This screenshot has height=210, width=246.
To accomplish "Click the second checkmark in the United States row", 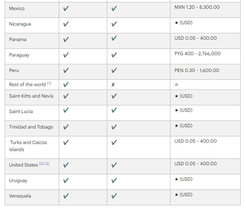I will click(114, 165).
